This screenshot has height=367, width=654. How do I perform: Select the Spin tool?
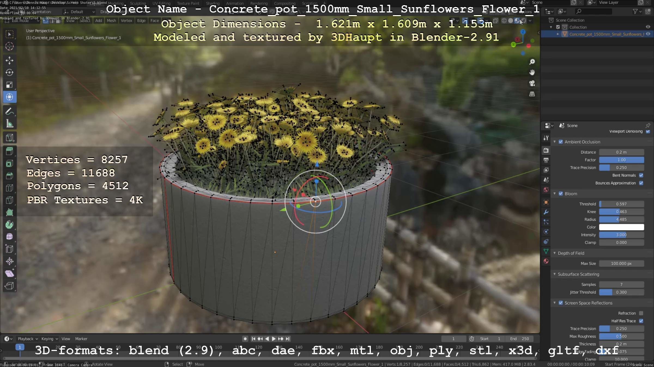[10, 225]
